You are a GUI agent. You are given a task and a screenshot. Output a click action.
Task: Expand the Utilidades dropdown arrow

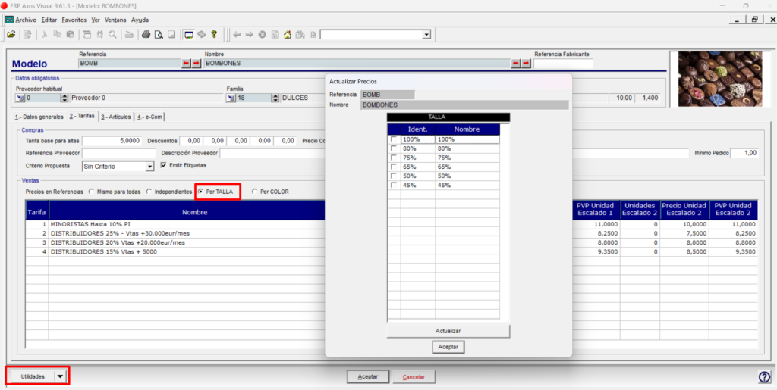coord(60,376)
